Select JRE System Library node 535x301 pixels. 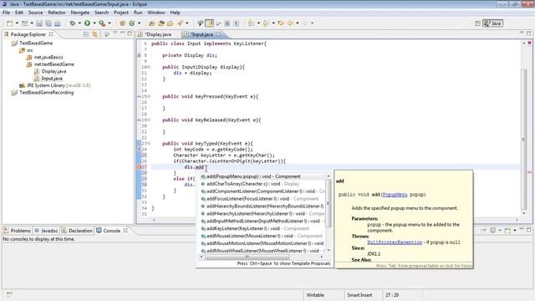pyautogui.click(x=59, y=85)
